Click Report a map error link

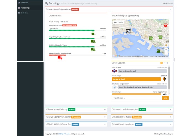click(x=163, y=56)
